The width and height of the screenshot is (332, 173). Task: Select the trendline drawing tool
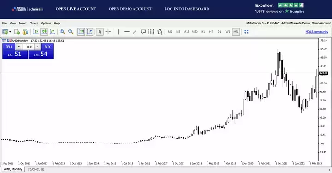135,32
